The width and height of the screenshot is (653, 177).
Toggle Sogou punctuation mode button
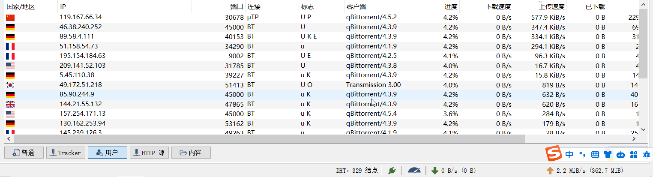pyautogui.click(x=582, y=154)
